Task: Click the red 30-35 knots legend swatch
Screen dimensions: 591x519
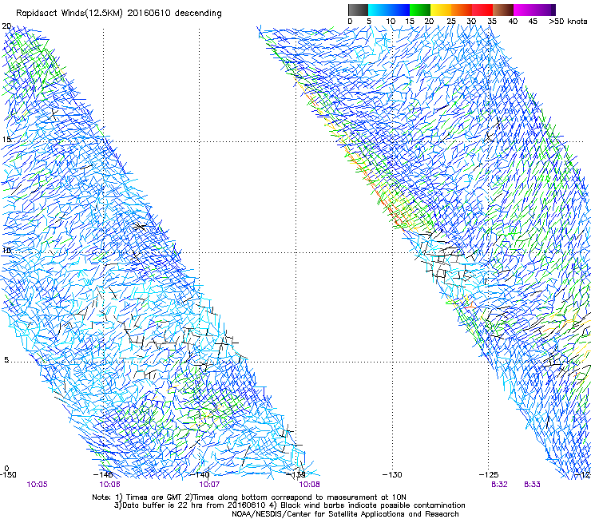Action: 482,10
